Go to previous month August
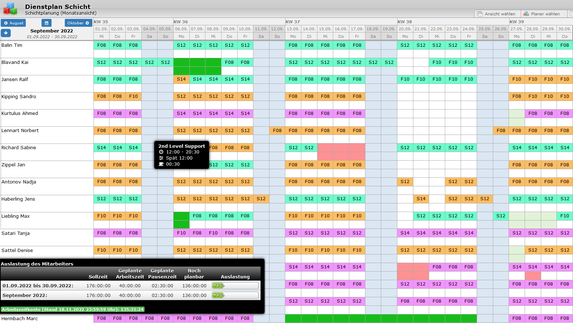Screen dimensions: 573x323 point(13,23)
